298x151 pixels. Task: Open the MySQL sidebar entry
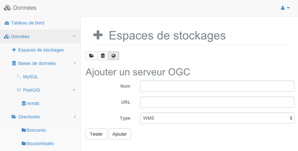coord(31,77)
